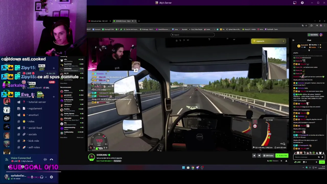The height and width of the screenshot is (184, 327).
Task: Open voice noise suppression waveform icon
Action: 45,159
